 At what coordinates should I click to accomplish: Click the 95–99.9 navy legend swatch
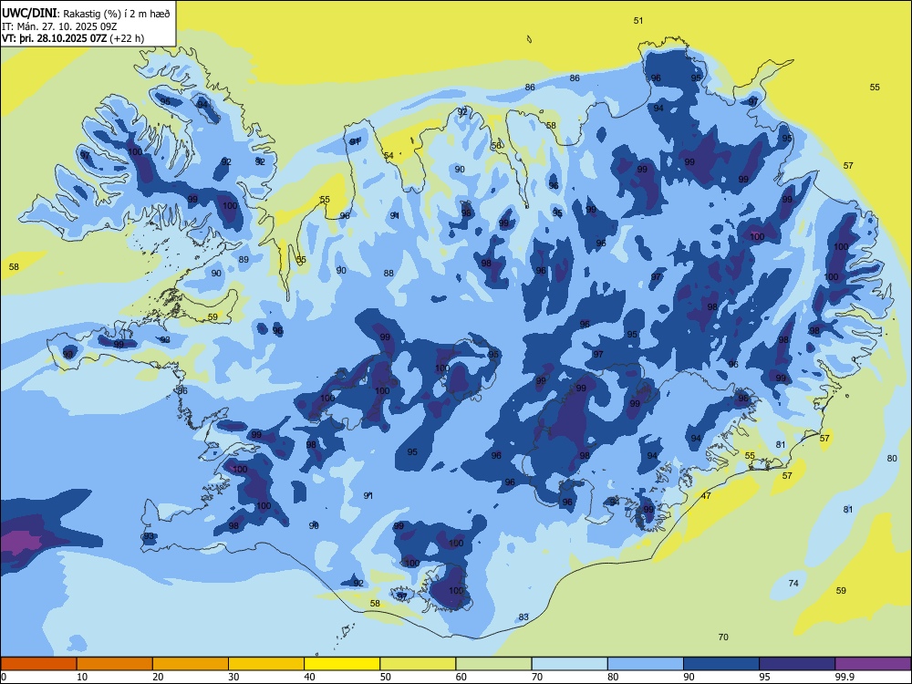tap(797, 664)
